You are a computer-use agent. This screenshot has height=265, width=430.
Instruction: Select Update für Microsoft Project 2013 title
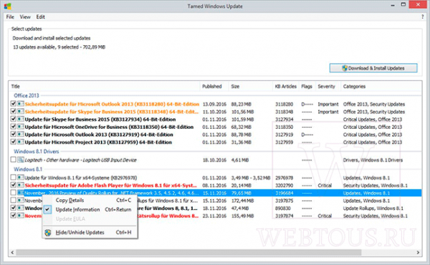98,143
